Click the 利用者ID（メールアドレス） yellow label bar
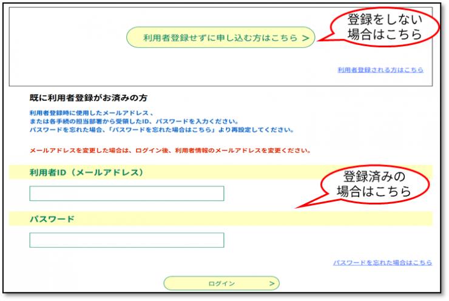The image size is (449, 301). (x=220, y=172)
